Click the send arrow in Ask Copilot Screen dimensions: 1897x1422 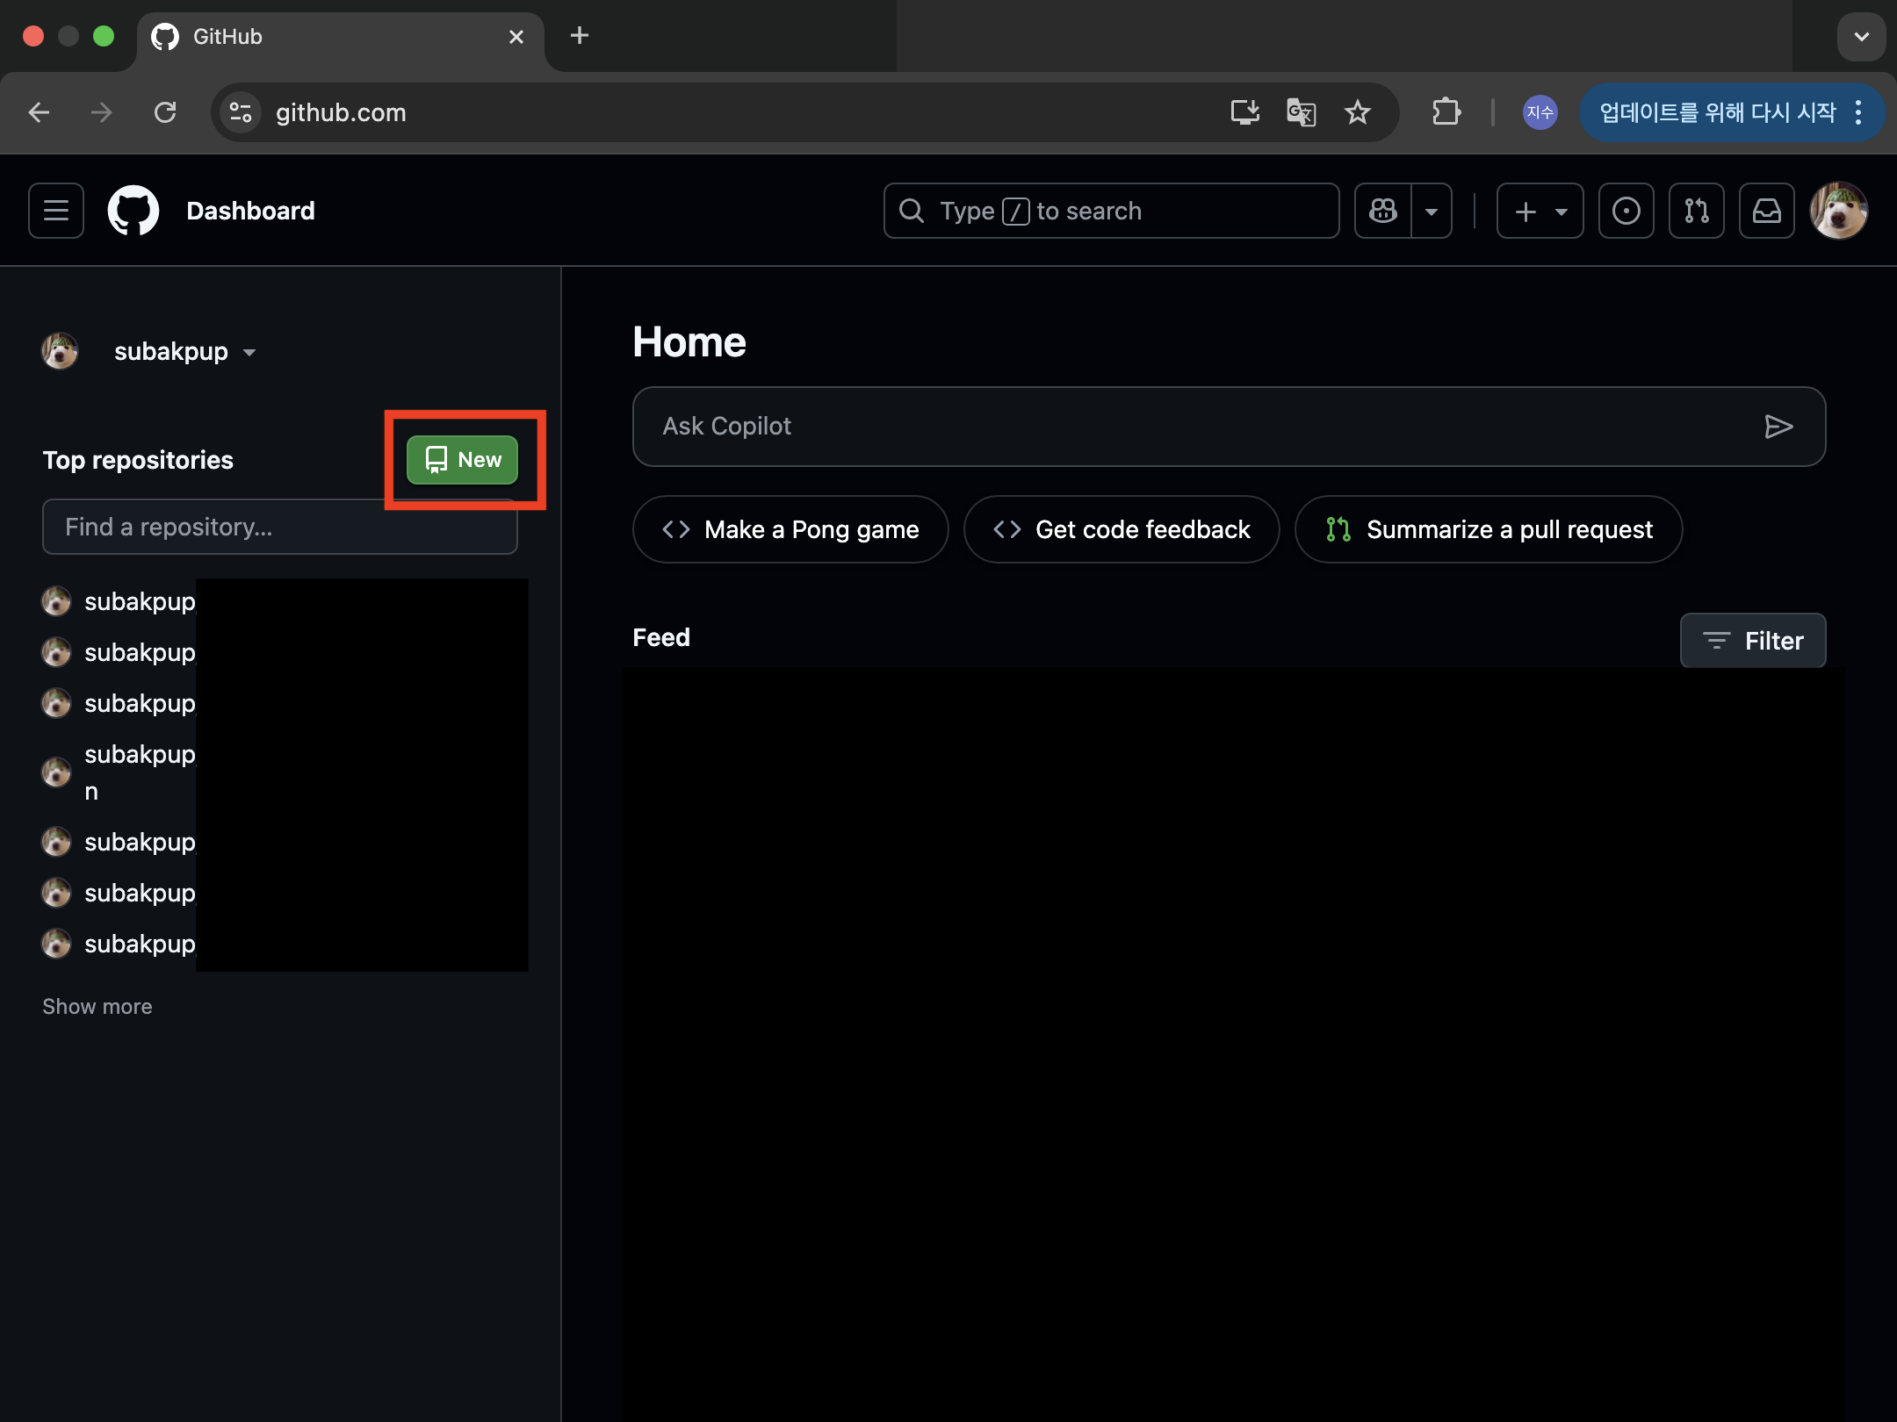pyautogui.click(x=1778, y=427)
